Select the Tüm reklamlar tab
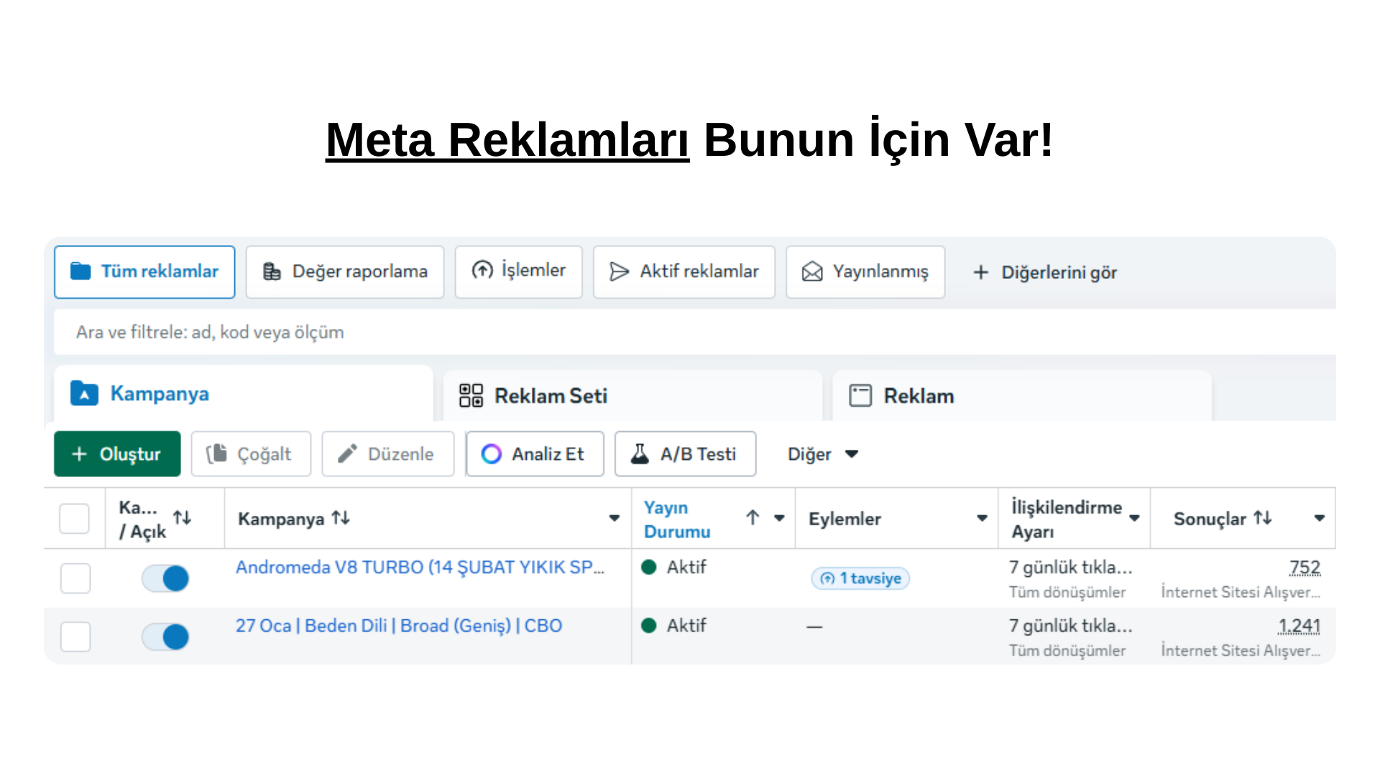Viewport: 1380px width, 776px height. click(144, 272)
